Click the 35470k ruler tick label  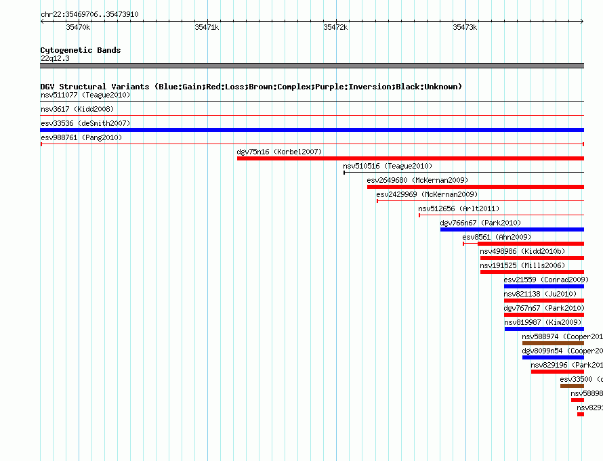pos(78,27)
